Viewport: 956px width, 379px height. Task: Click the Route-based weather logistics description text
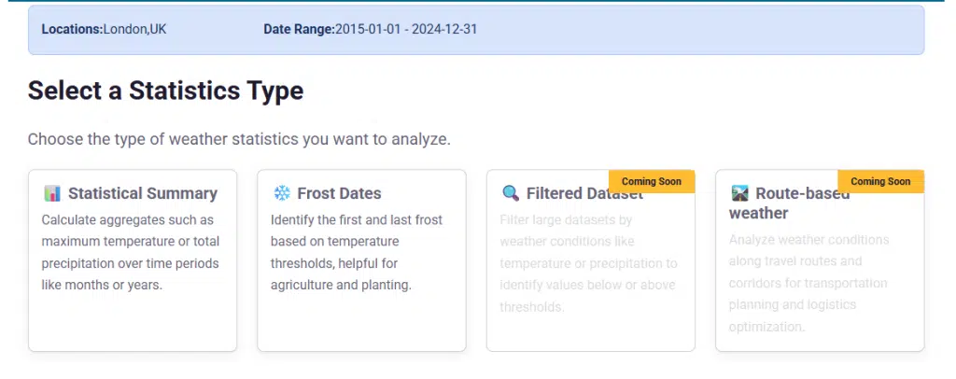808,283
